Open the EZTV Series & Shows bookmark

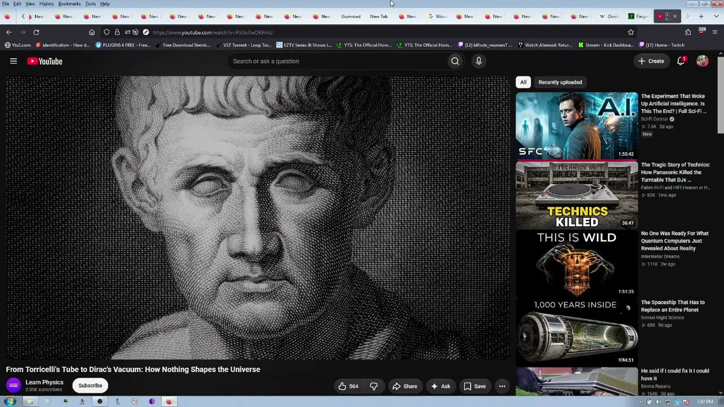[x=304, y=45]
